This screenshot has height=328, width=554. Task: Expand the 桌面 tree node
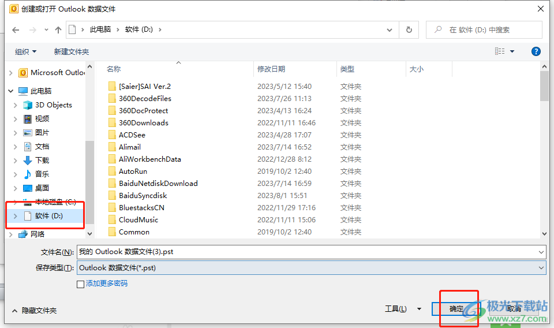15,188
